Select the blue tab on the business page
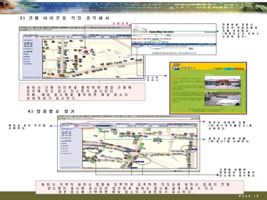267x200 pixels. 229,69
